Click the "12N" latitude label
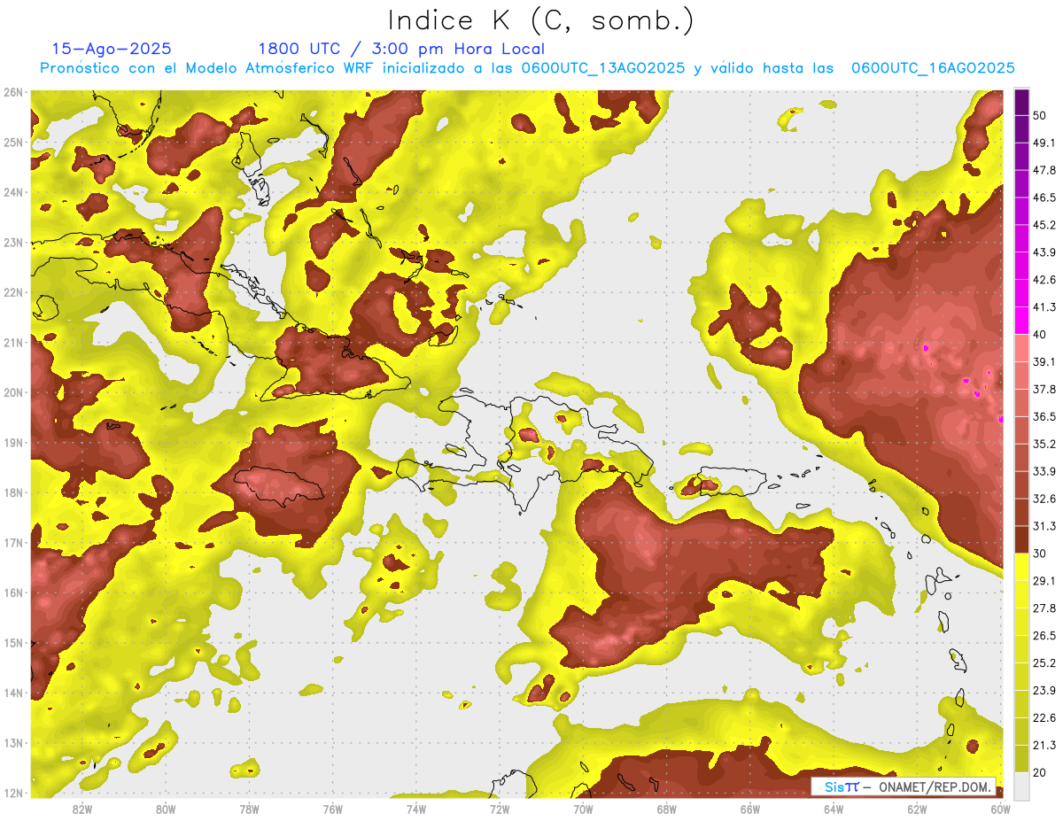This screenshot has width=1063, height=821. point(12,793)
